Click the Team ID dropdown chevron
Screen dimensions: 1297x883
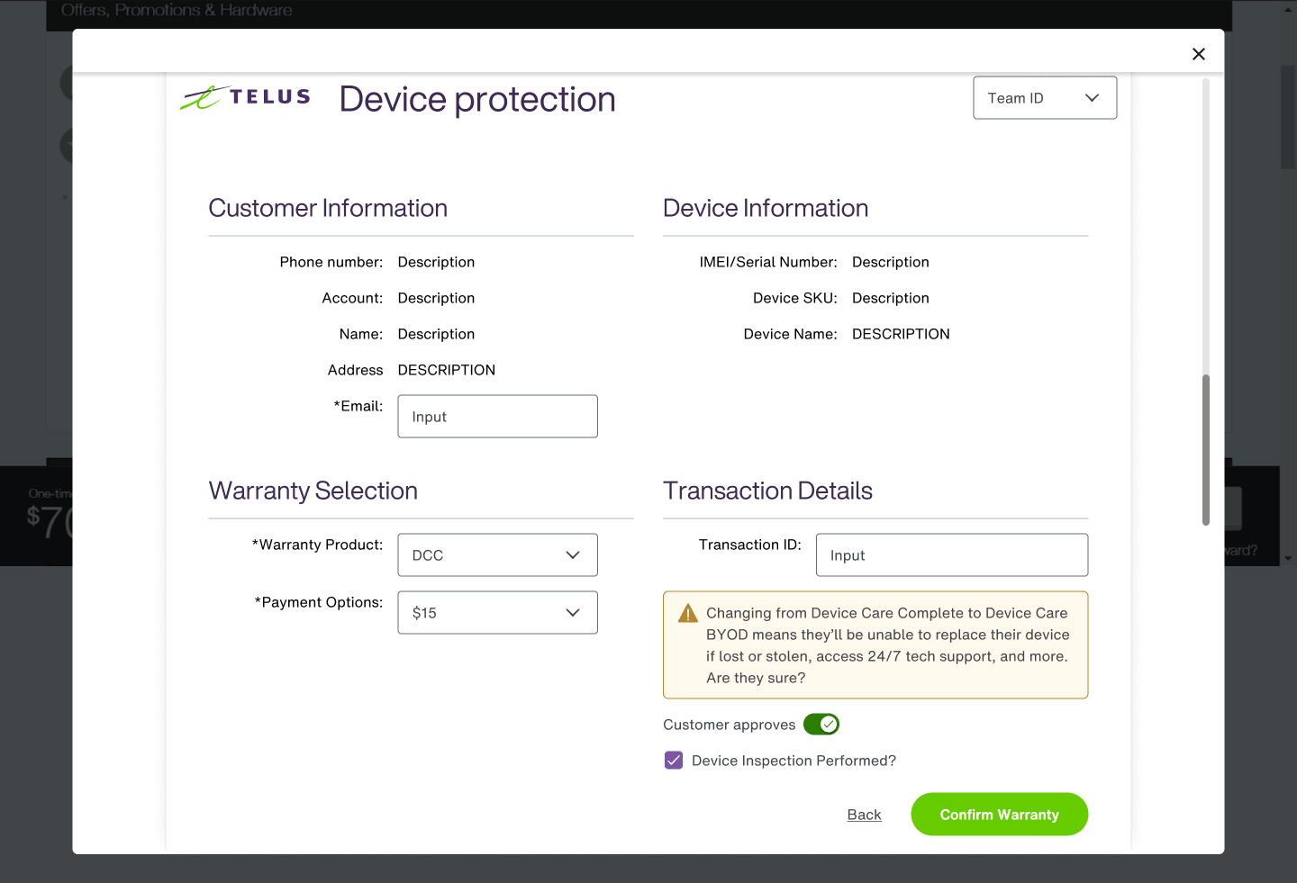point(1093,98)
